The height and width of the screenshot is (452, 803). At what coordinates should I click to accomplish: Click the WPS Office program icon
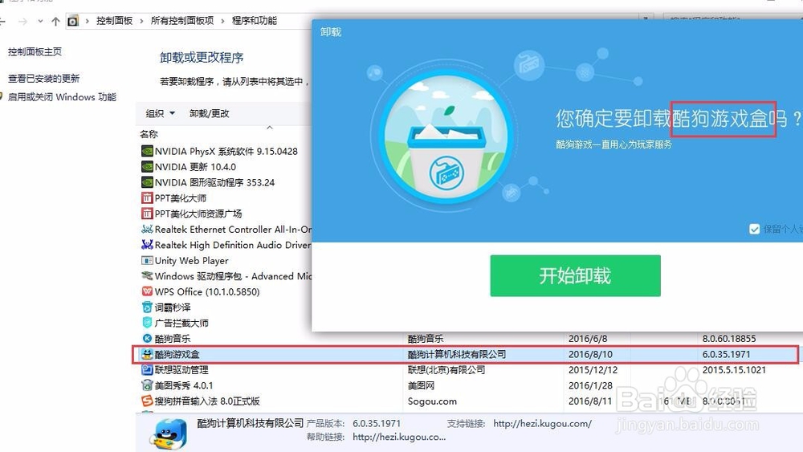147,291
